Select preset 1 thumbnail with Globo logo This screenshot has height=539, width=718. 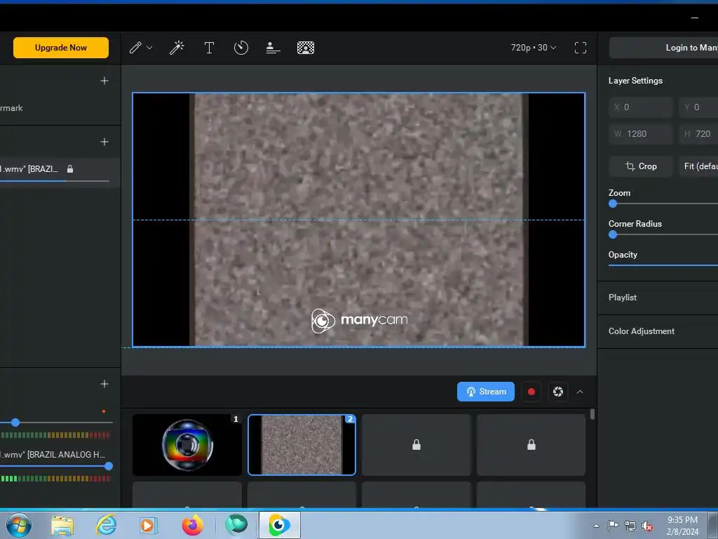187,445
